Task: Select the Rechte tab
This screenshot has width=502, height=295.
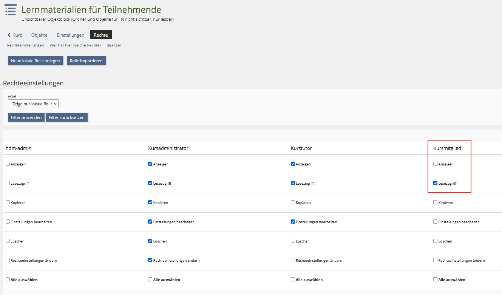Action: [101, 35]
